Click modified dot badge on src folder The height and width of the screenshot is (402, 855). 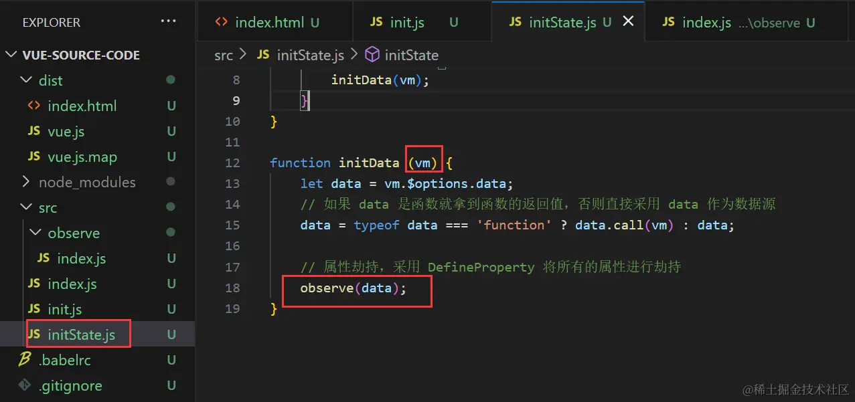[x=171, y=207]
